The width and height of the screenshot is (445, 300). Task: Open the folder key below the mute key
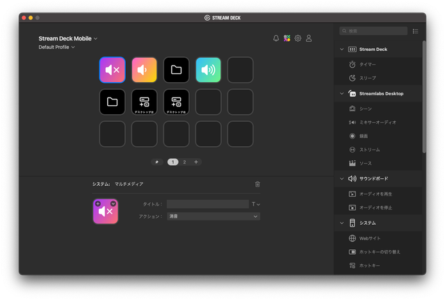112,102
